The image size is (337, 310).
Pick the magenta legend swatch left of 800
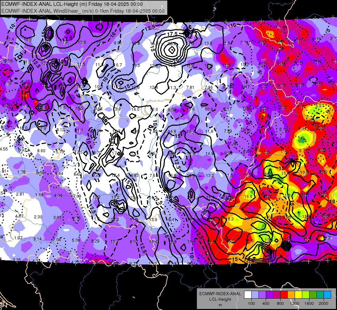point(277,295)
